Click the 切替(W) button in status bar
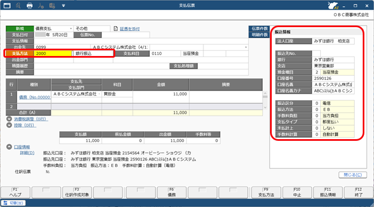 [x=14, y=203]
